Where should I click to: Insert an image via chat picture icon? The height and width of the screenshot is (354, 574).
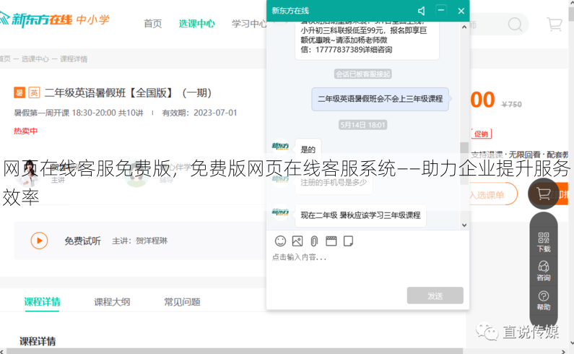pyautogui.click(x=297, y=241)
